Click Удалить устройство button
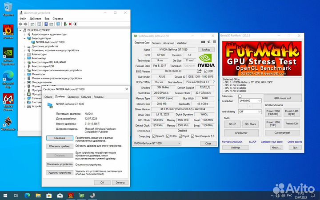320x200 pixels. [60, 173]
